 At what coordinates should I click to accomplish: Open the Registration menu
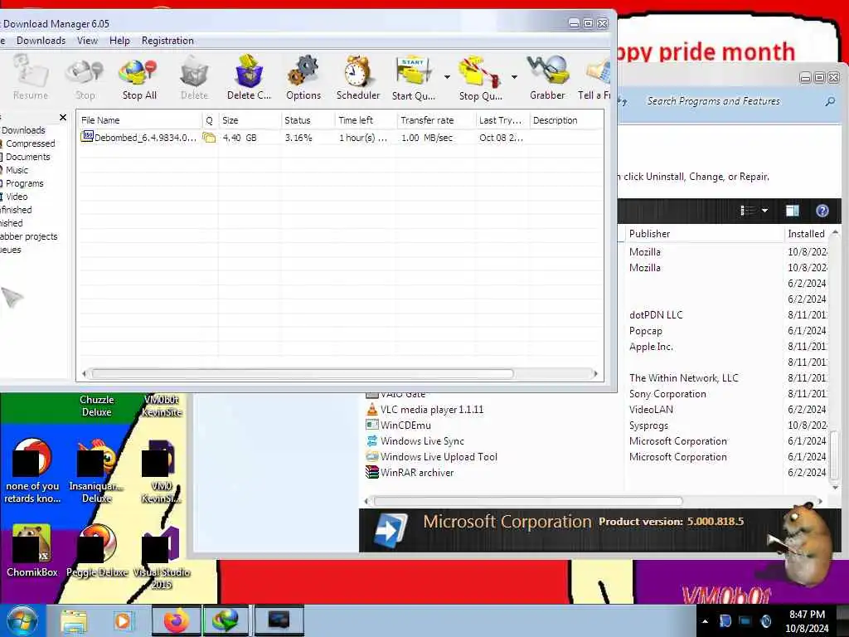(167, 41)
